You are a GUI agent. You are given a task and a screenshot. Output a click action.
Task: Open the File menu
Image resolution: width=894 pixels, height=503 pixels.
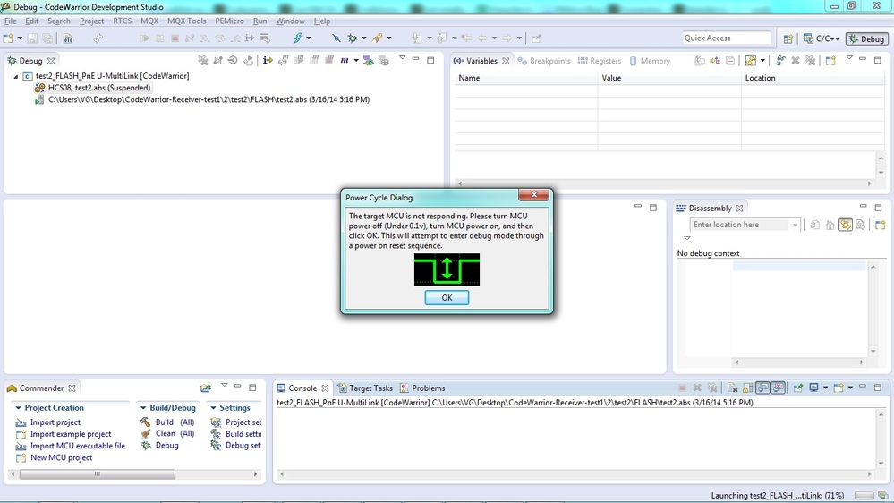coord(10,21)
